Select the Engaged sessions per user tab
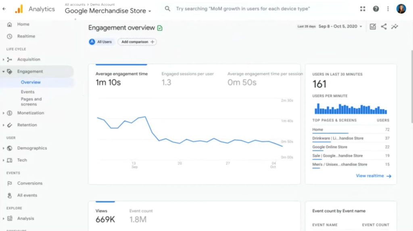This screenshot has width=413, height=231. click(188, 79)
